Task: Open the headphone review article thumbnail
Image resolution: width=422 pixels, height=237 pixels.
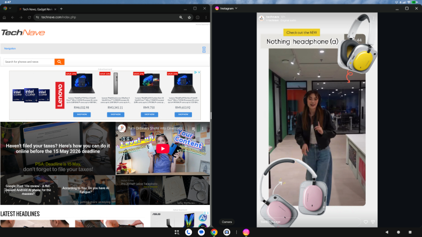Action: (186, 190)
